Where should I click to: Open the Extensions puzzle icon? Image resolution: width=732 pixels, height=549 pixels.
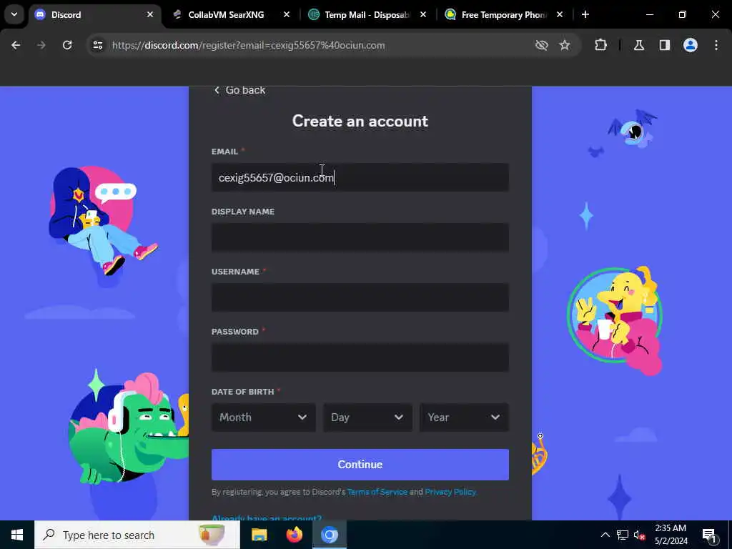600,45
